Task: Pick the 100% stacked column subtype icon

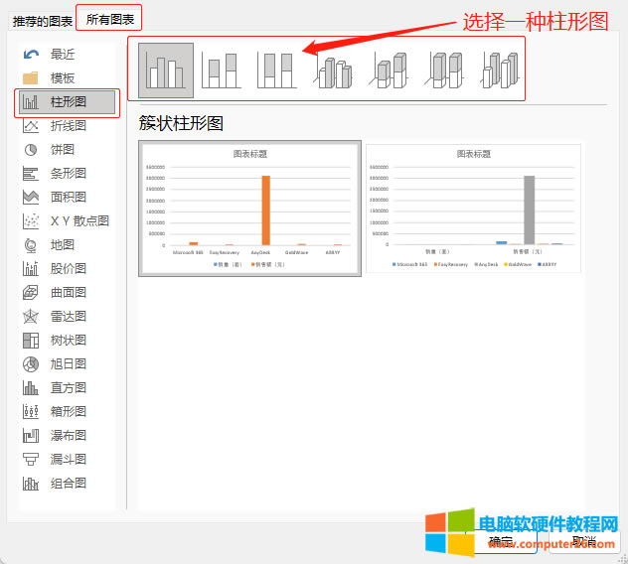Action: click(x=275, y=70)
